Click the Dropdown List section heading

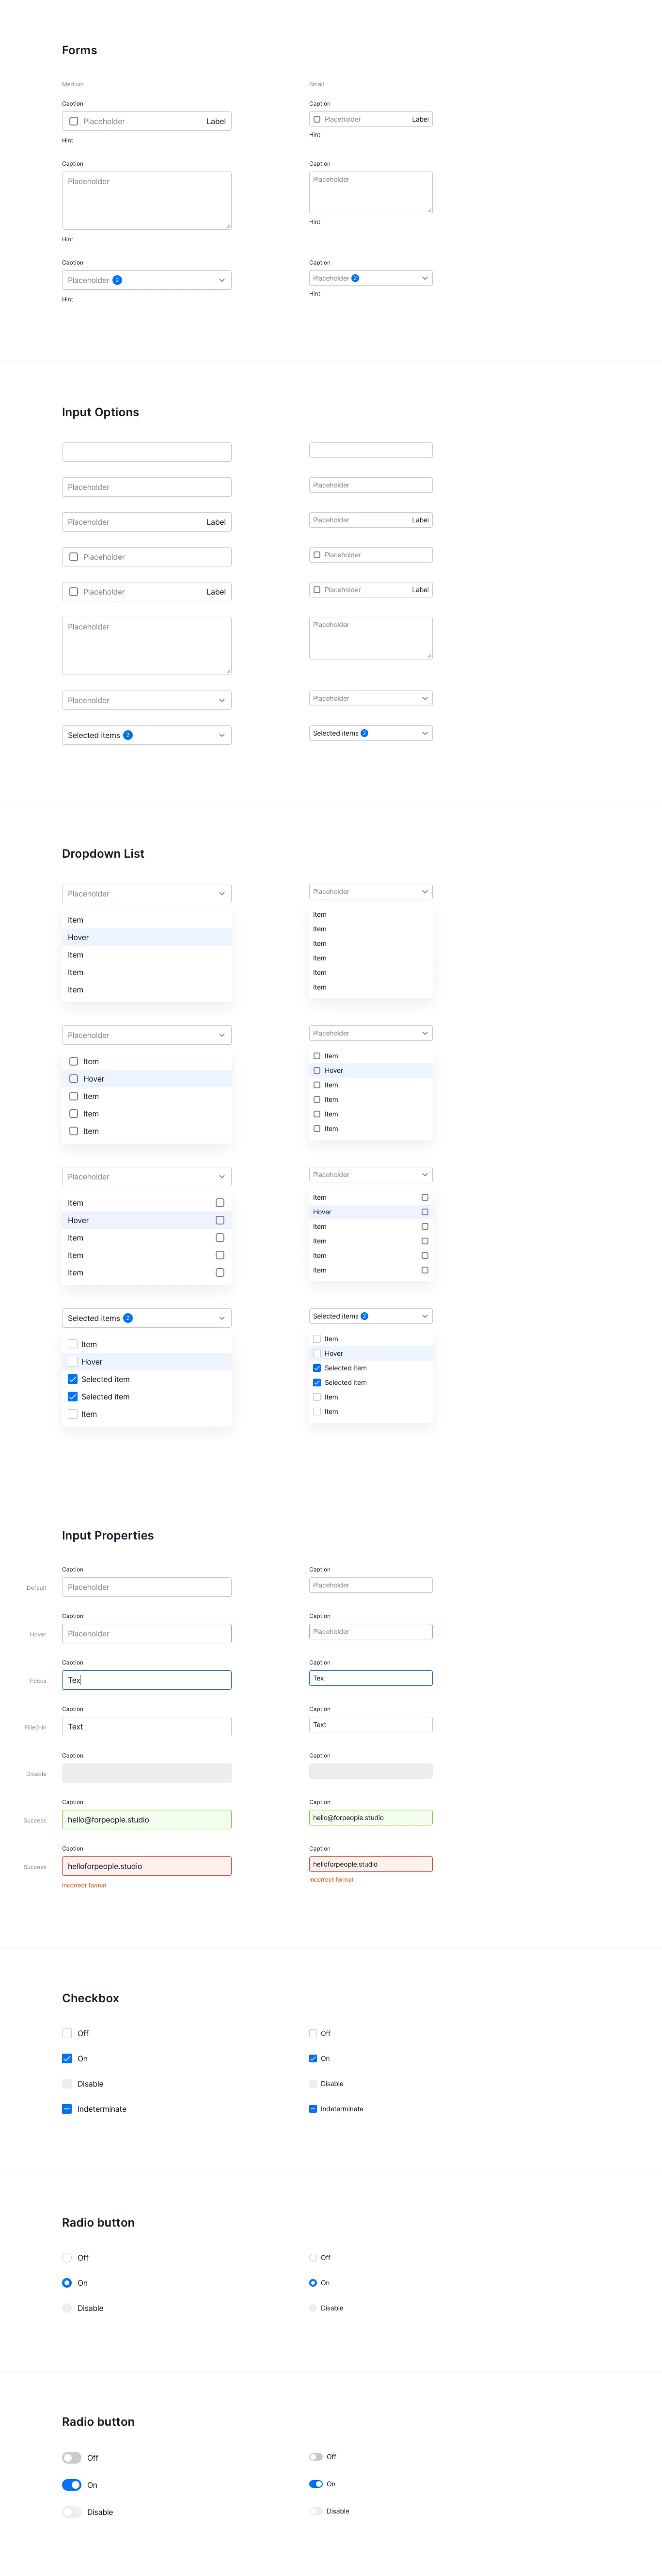tap(103, 854)
